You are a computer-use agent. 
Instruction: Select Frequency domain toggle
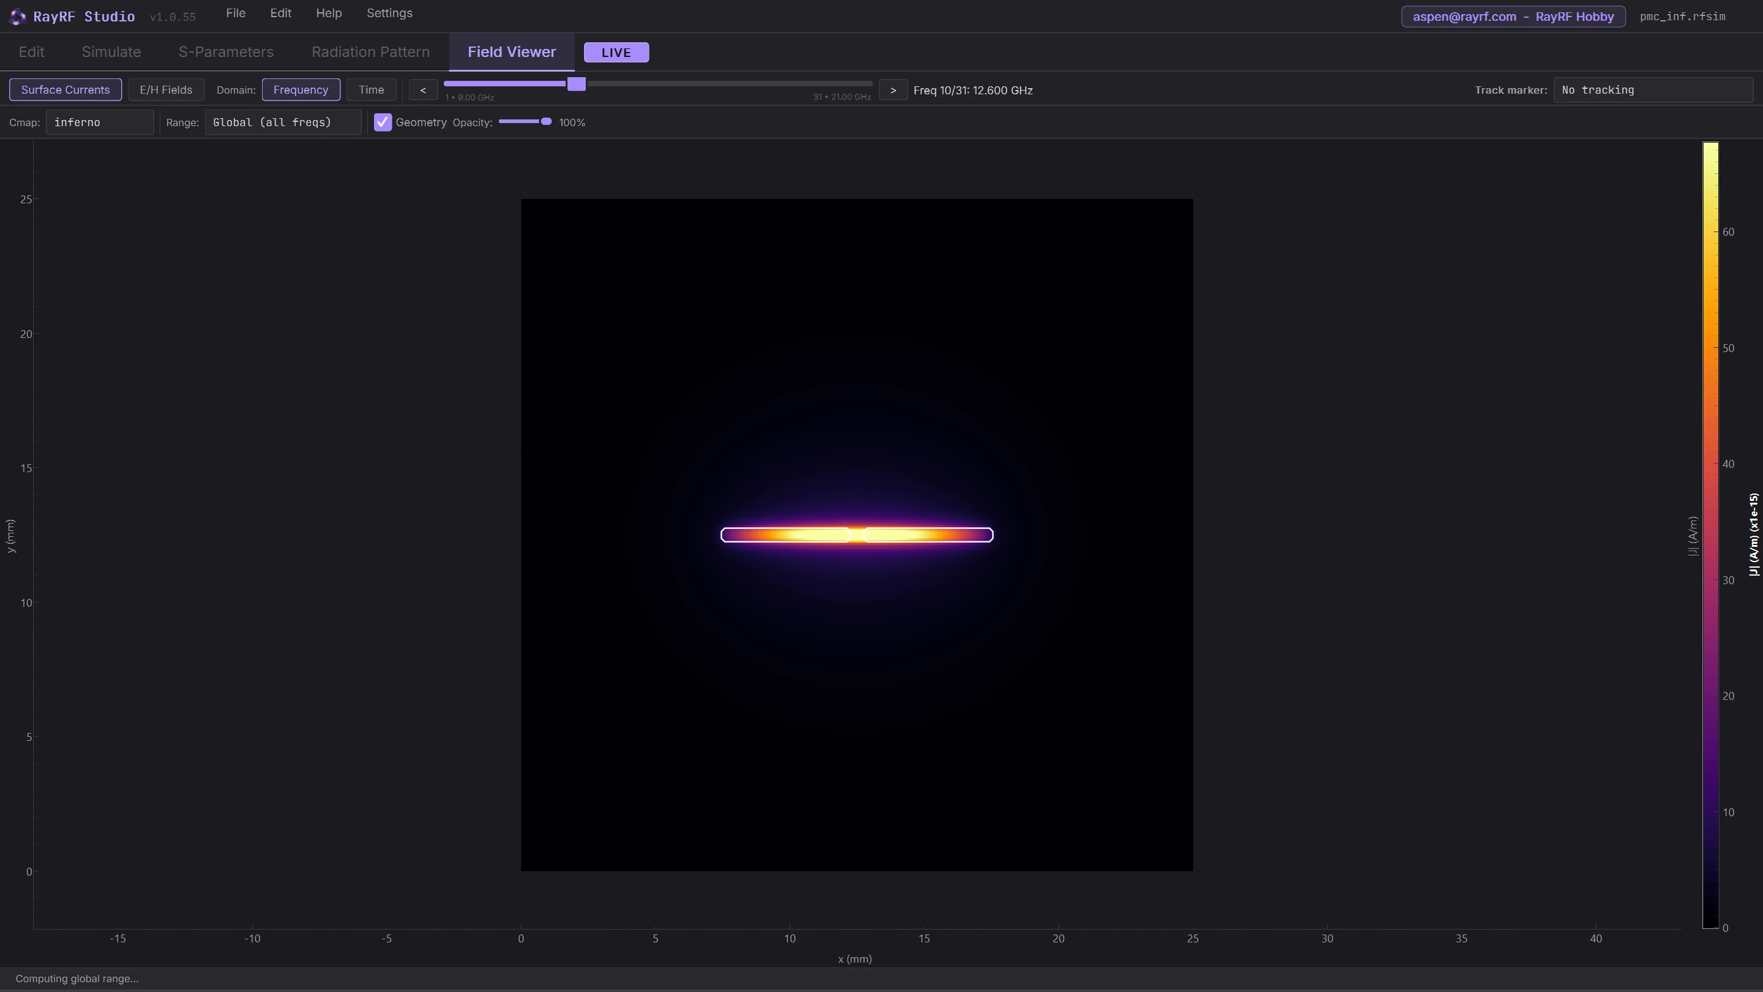point(301,89)
